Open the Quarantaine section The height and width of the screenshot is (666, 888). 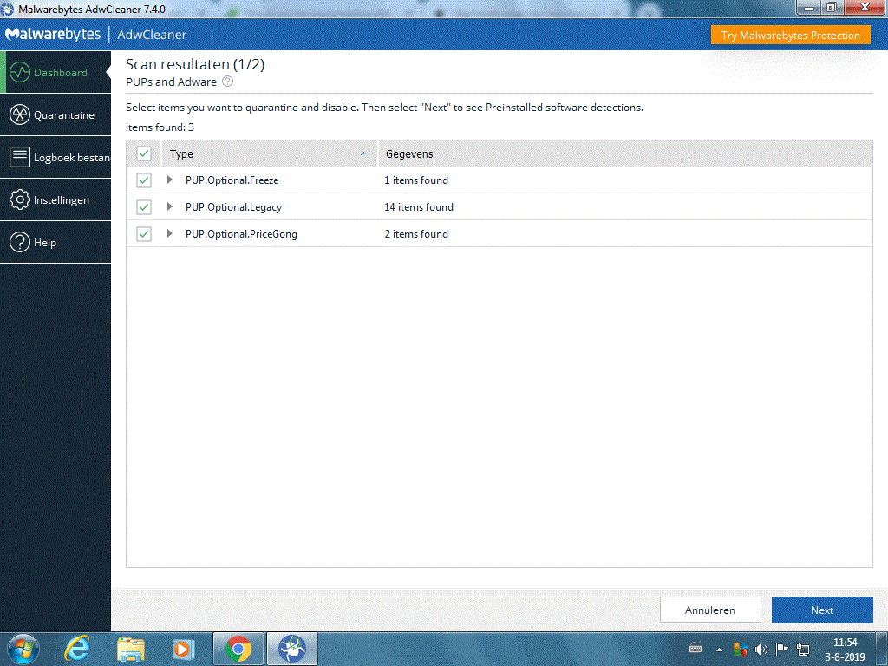55,115
